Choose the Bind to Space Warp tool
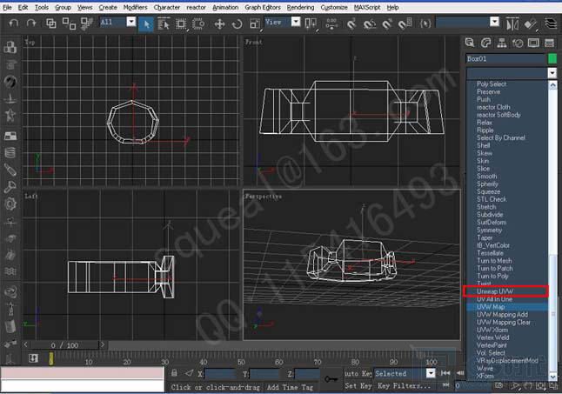Screen dimensions: 562x394 pyautogui.click(x=86, y=23)
